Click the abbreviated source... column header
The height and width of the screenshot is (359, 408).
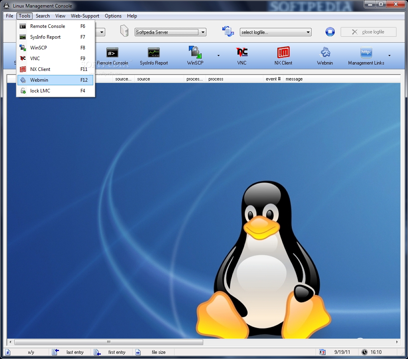[124, 79]
